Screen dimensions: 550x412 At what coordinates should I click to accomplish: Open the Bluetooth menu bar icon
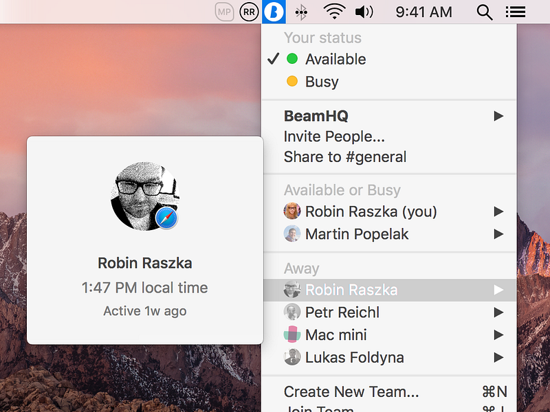point(301,12)
